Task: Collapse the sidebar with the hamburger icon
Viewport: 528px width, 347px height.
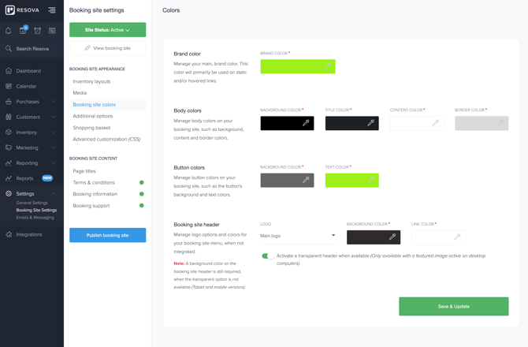Action: point(51,10)
